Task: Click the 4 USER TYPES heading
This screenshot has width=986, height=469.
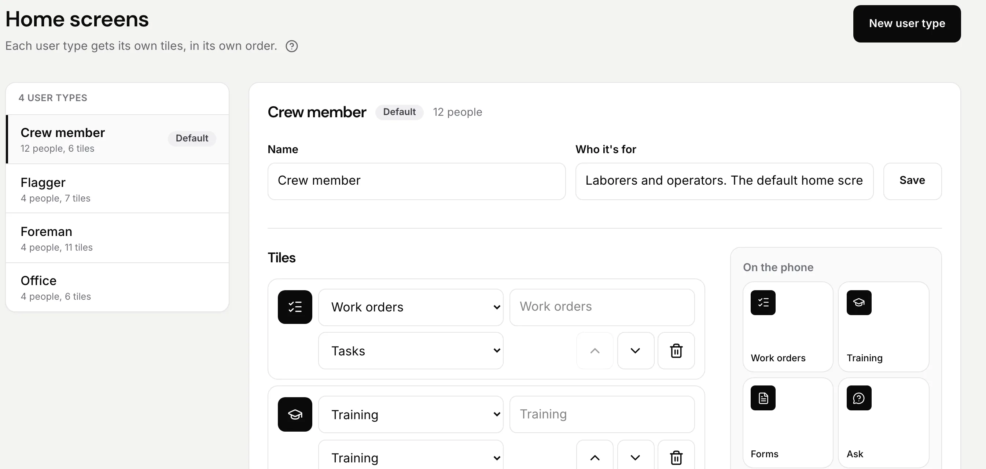Action: coord(53,98)
